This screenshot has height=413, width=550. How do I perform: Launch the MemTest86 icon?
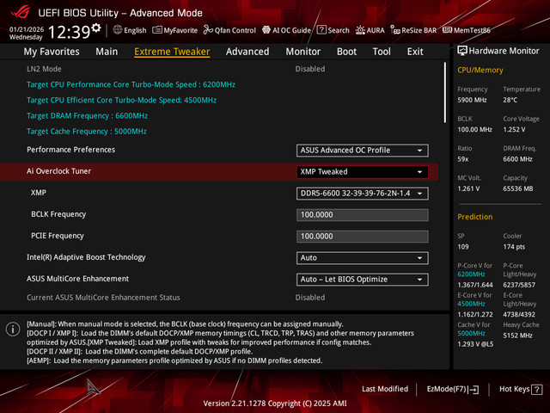pos(447,30)
